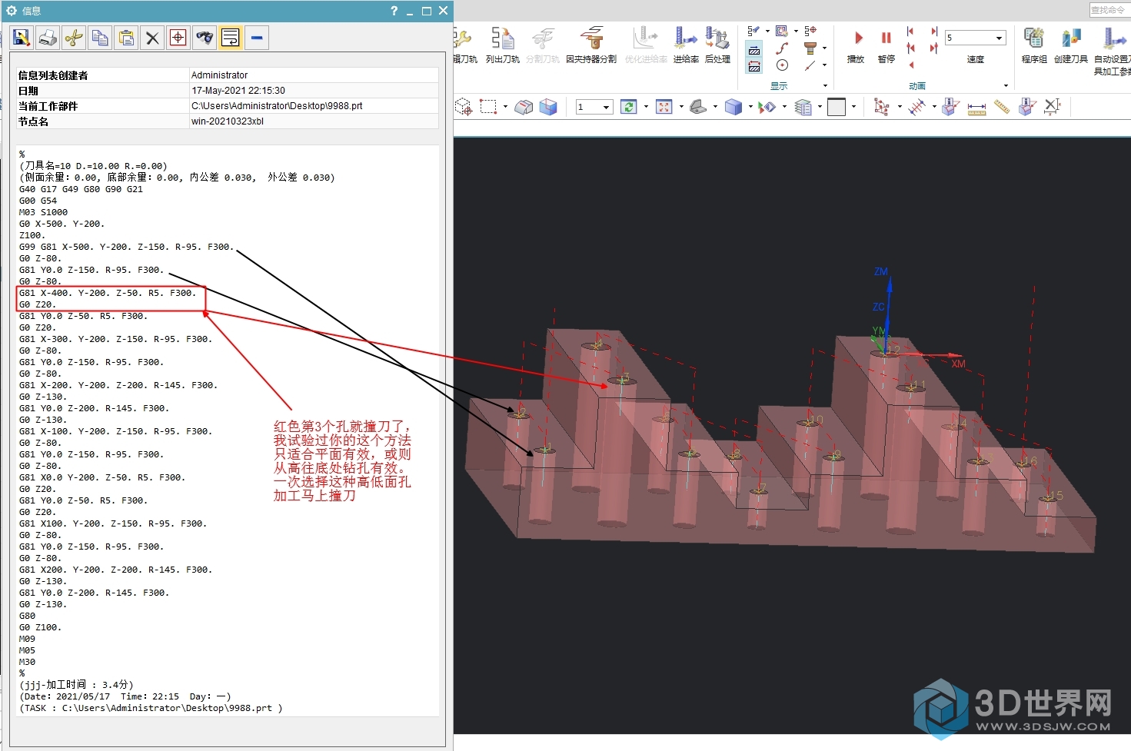
Task: Click the blue minus icon
Action: (257, 38)
